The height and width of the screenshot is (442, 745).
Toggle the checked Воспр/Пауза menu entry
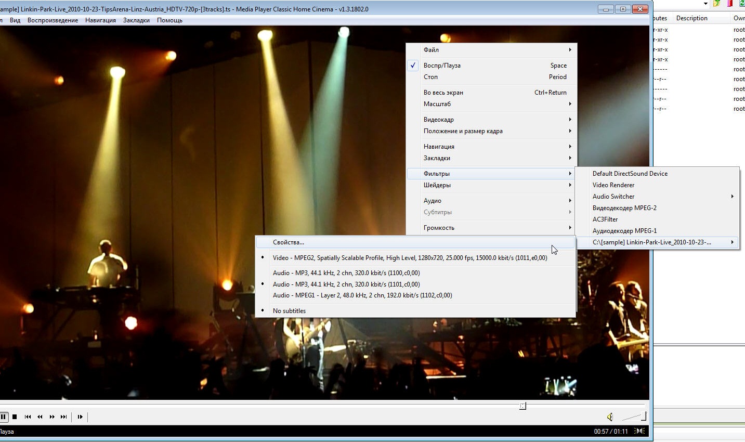click(x=491, y=66)
